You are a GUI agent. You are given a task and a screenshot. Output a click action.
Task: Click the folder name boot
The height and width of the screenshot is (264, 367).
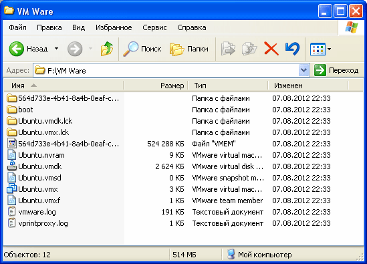25,110
